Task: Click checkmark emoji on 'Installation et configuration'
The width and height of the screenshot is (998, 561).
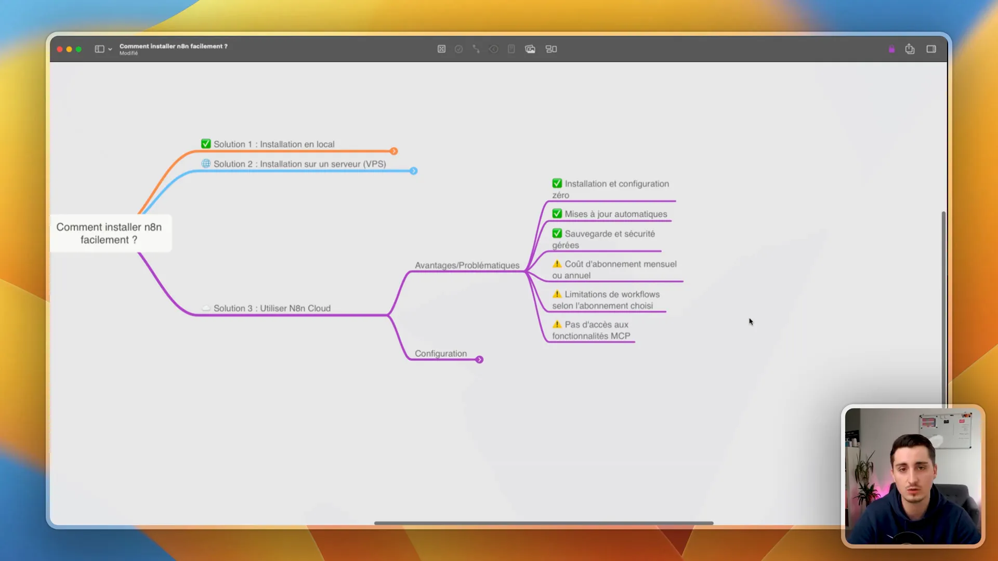Action: pyautogui.click(x=557, y=183)
